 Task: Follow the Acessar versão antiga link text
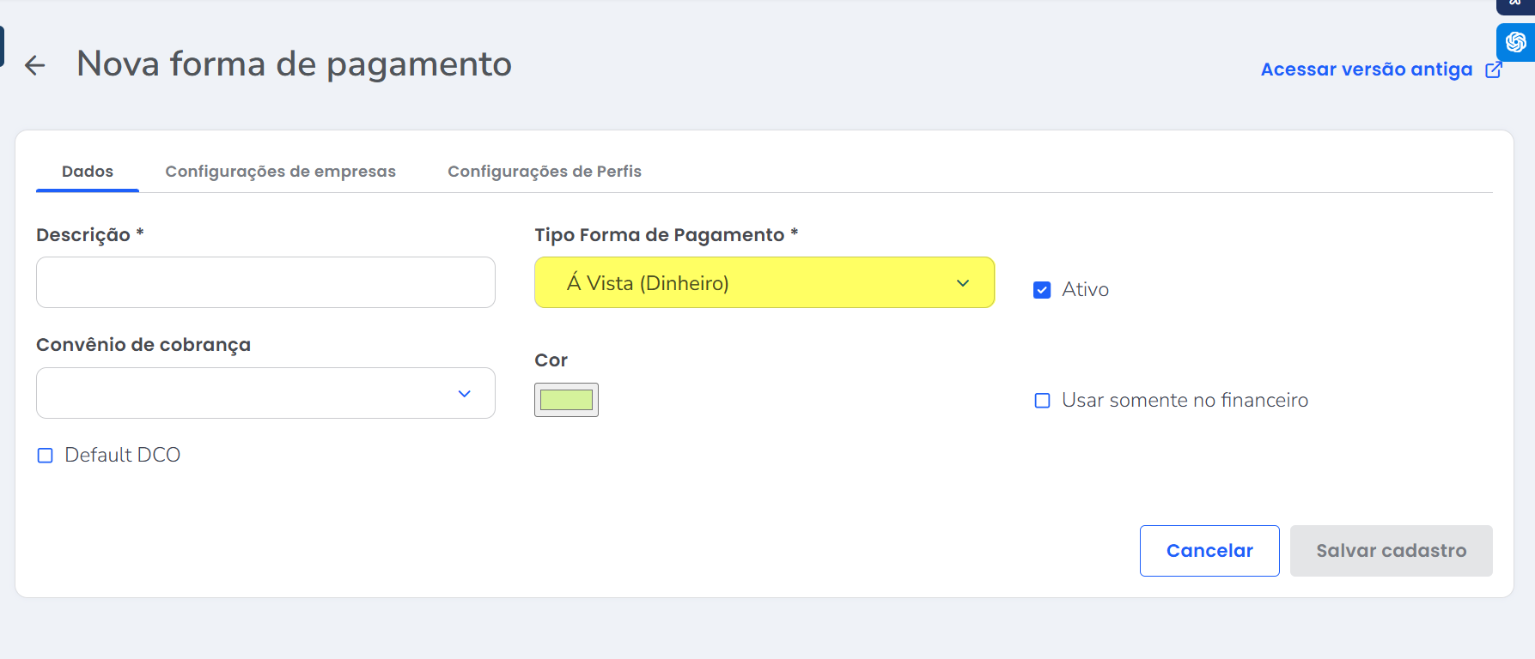click(1366, 70)
